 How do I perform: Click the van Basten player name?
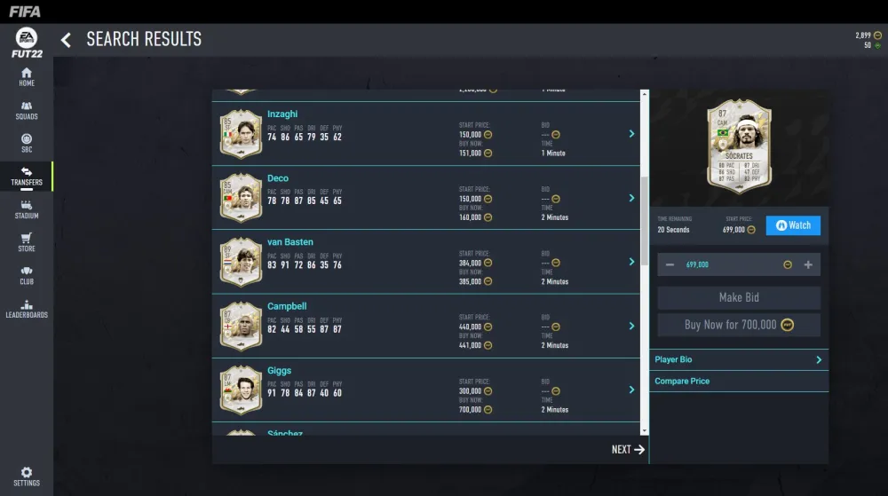tap(290, 242)
